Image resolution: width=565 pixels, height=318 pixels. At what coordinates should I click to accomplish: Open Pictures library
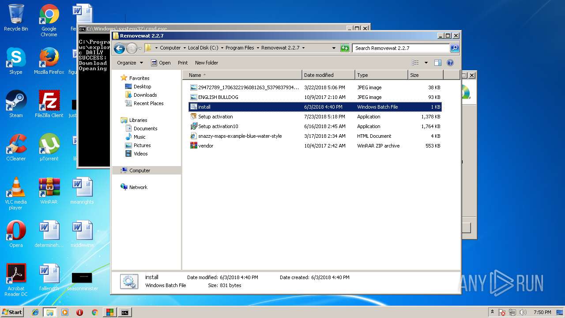[142, 145]
